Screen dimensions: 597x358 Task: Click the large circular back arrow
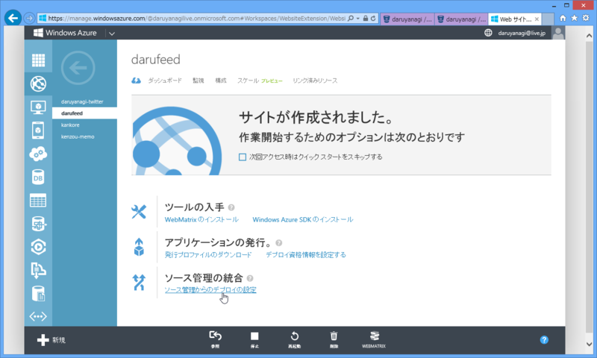(x=78, y=68)
